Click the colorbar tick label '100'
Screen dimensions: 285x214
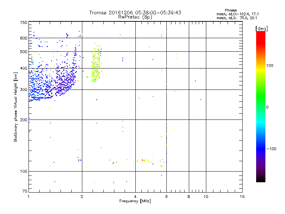click(x=270, y=66)
